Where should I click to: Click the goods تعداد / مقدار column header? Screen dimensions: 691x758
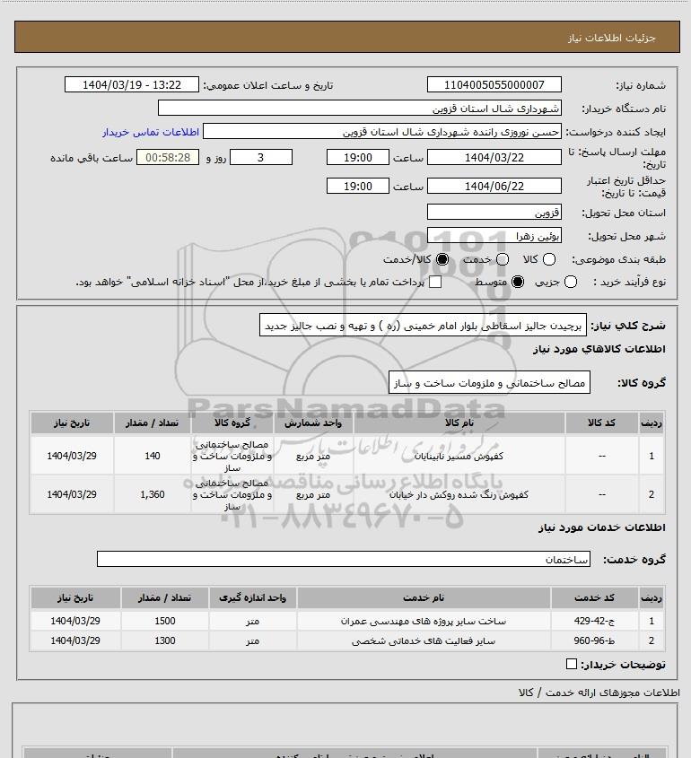coord(153,423)
